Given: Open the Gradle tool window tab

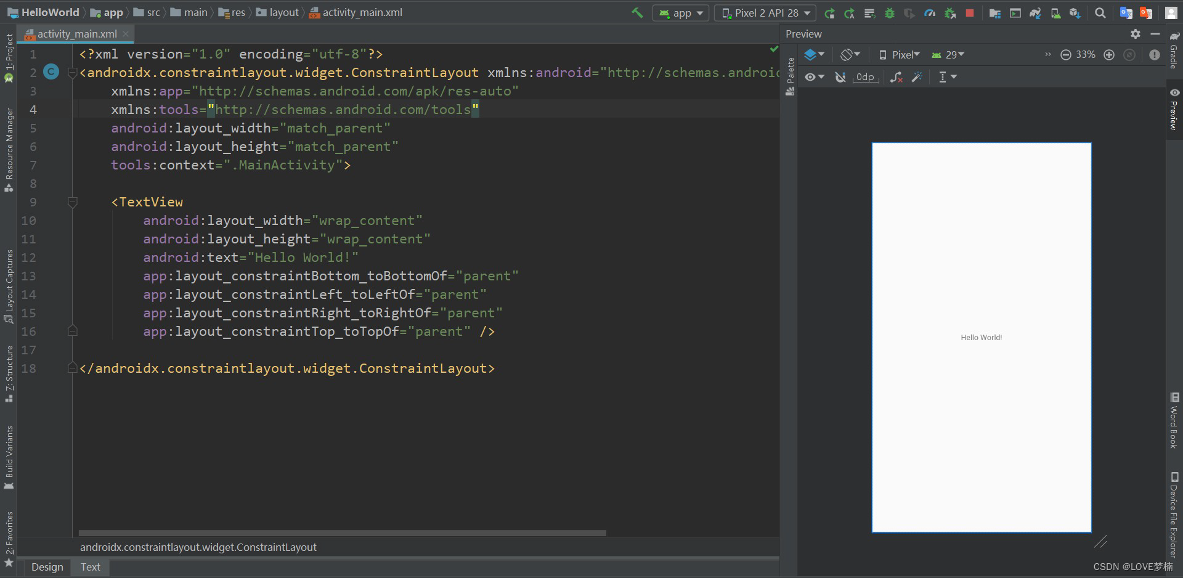Looking at the screenshot, I should point(1174,51).
